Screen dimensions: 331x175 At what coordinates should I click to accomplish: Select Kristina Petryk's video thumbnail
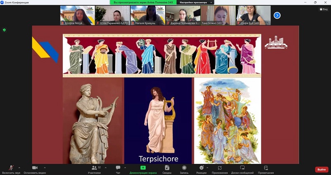(77, 15)
